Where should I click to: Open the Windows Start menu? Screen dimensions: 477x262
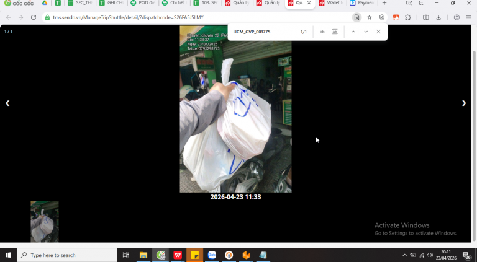tap(8, 255)
